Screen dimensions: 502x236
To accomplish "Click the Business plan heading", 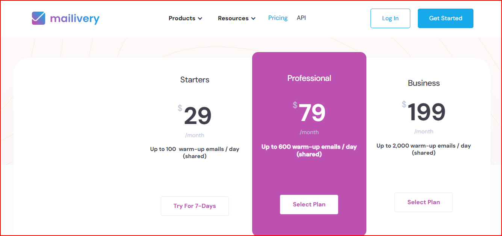I will (x=423, y=83).
